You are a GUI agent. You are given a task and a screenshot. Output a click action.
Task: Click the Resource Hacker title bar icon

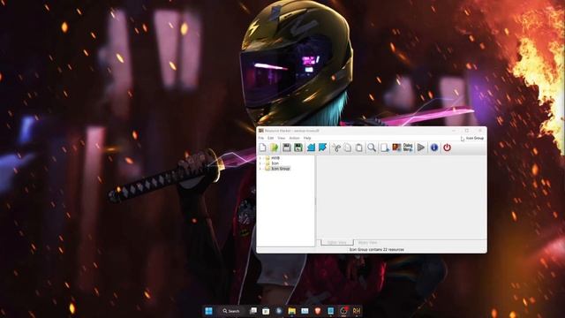(x=261, y=131)
